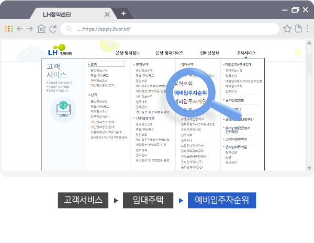Open 개인정보변경(토지) link
Viewport: 314px width, 243px height.
tap(103, 85)
